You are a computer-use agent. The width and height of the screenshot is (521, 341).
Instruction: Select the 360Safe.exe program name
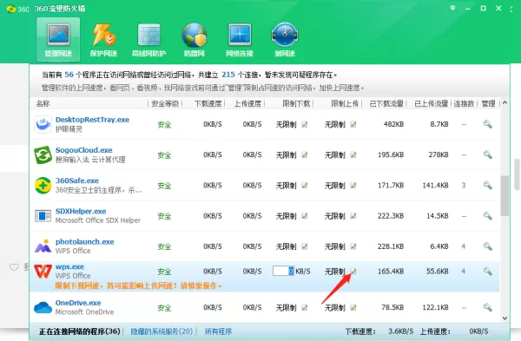click(77, 180)
